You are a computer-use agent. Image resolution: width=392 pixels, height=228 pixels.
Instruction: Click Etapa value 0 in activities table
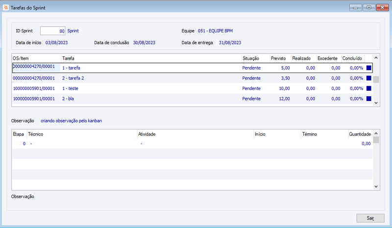pyautogui.click(x=24, y=144)
